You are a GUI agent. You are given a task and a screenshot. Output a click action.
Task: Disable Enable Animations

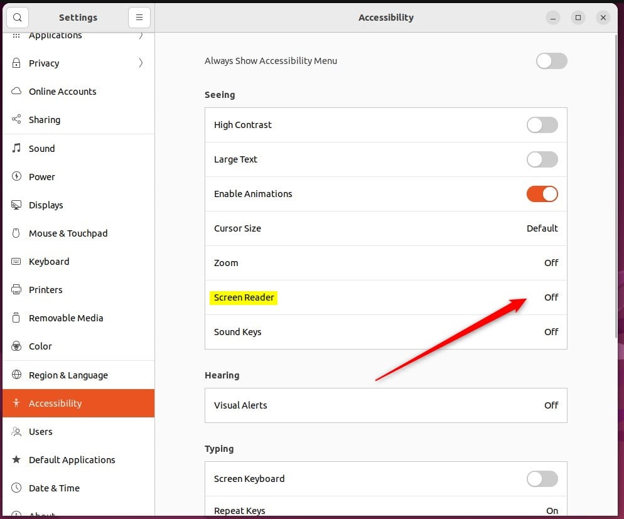[542, 194]
